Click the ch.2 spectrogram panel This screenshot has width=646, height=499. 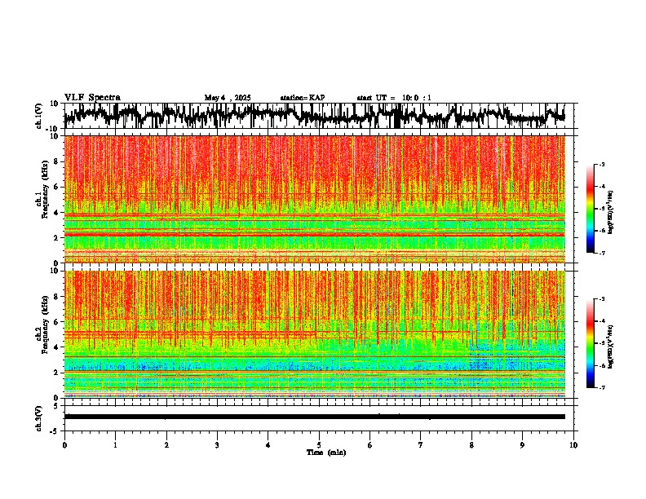tap(315, 334)
